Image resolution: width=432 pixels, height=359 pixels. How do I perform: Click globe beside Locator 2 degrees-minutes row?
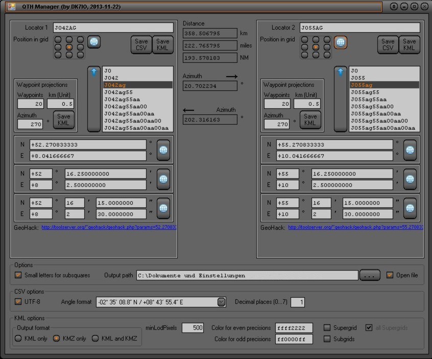pyautogui.click(x=410, y=179)
